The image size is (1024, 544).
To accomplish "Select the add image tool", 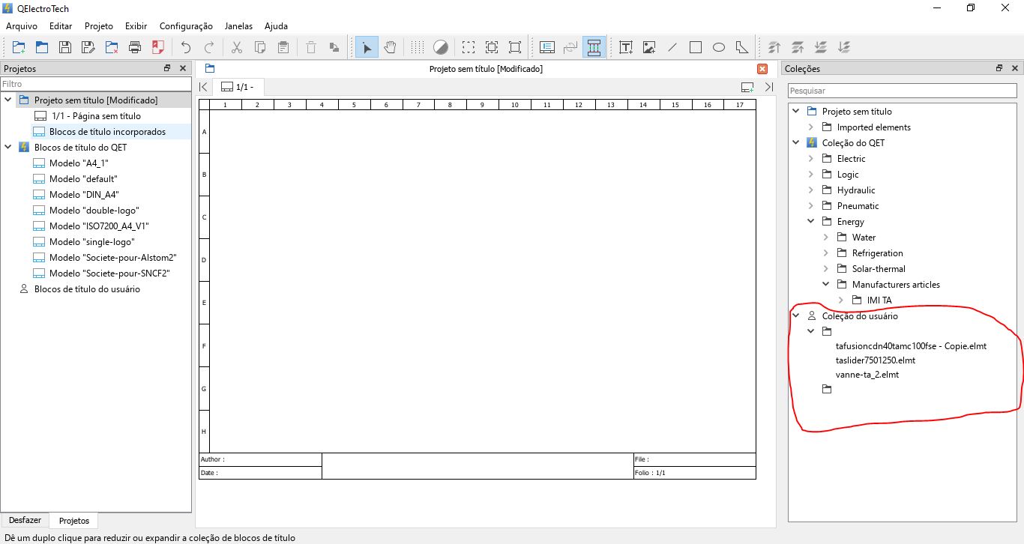I will [x=649, y=48].
